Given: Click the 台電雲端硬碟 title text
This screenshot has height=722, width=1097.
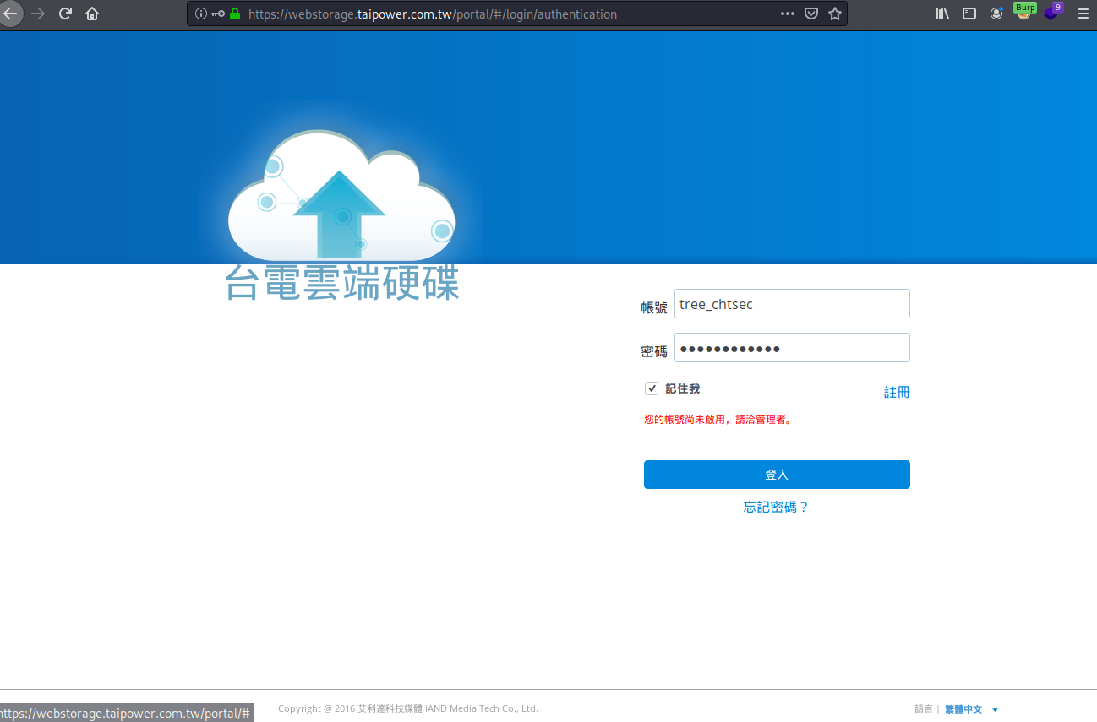Looking at the screenshot, I should [x=341, y=284].
